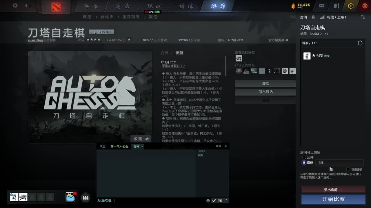Screen dimensions: 371x208
Task: Switch to the 介绍 description tab
Action: click(x=164, y=53)
